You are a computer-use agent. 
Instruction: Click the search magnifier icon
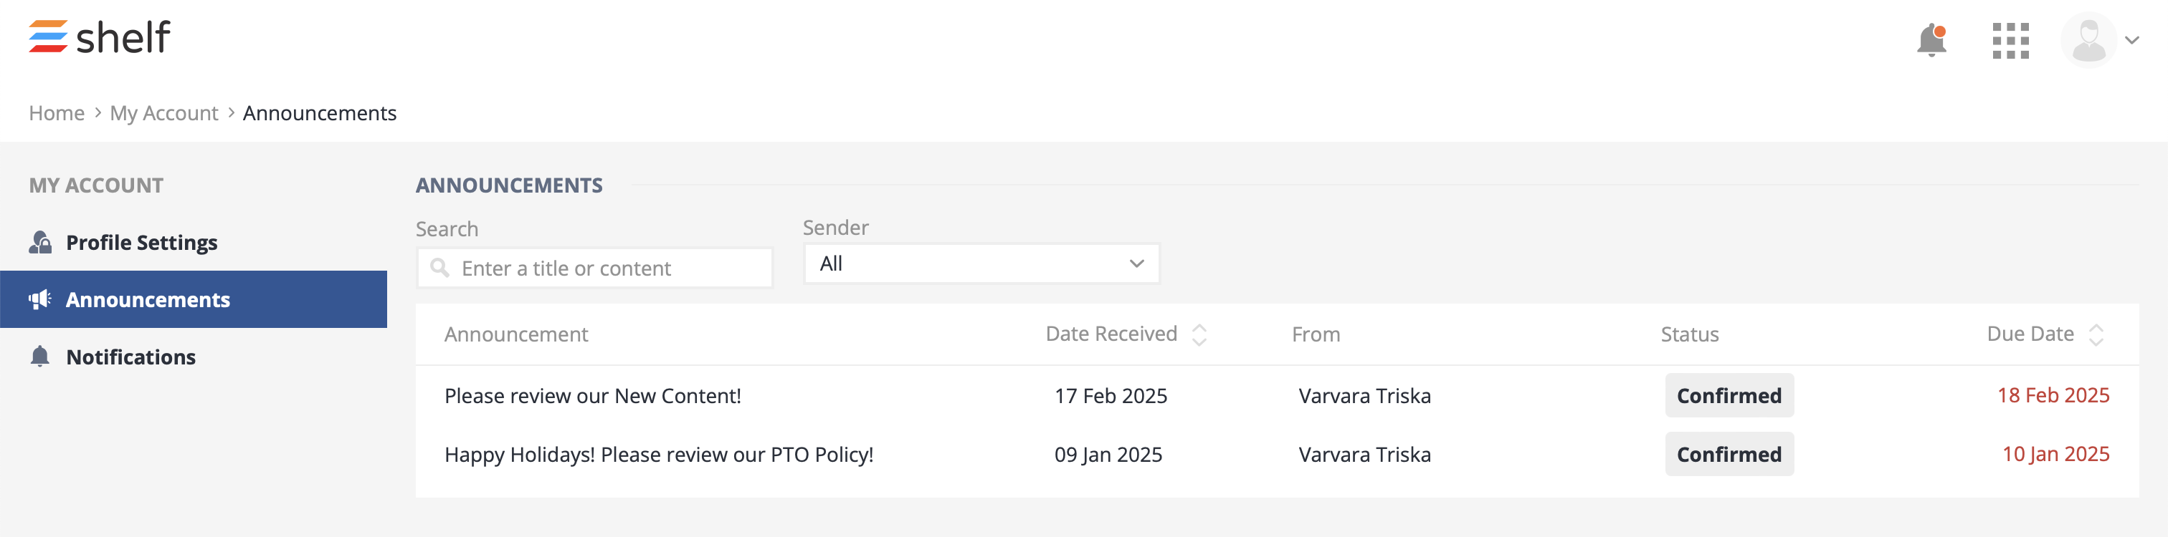tap(439, 268)
